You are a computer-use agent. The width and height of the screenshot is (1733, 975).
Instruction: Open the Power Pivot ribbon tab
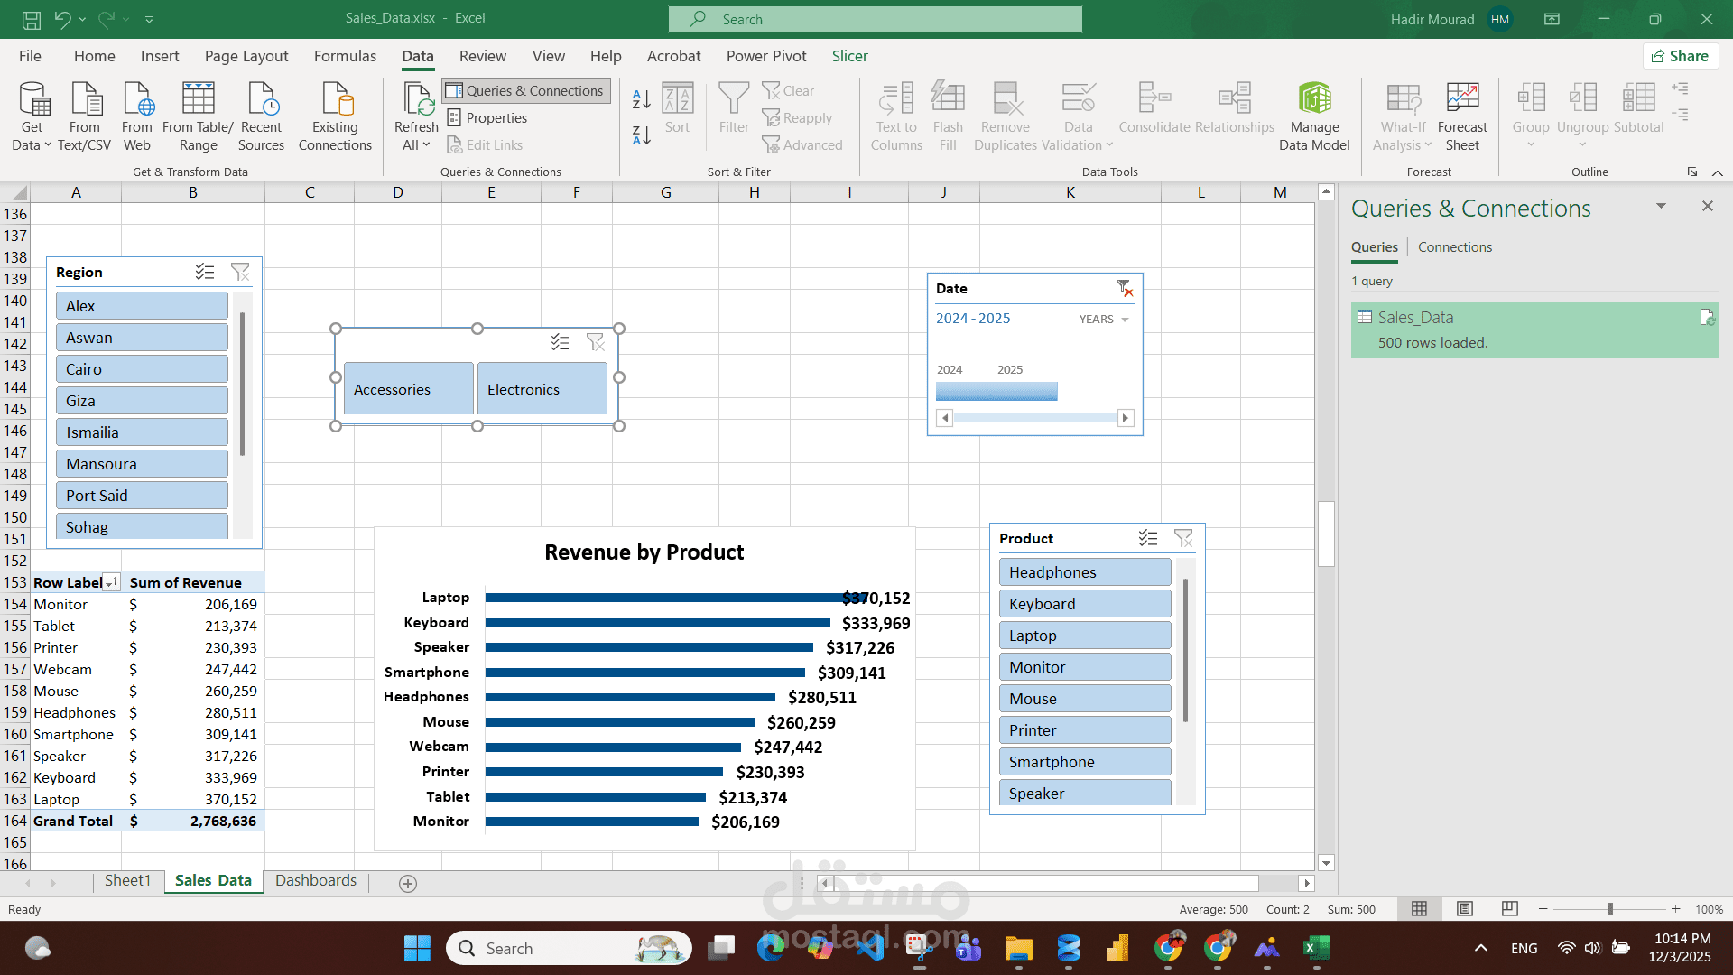(x=766, y=56)
